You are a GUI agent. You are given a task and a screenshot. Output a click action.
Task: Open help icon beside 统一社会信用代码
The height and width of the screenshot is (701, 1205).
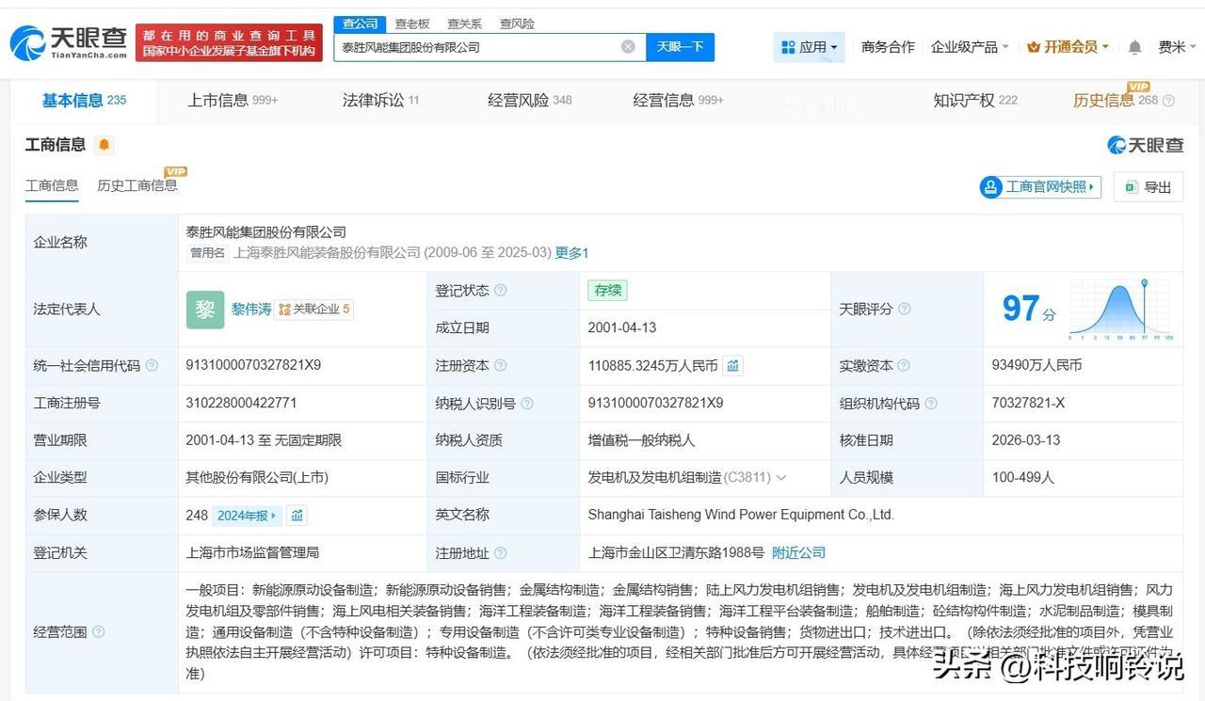point(152,365)
